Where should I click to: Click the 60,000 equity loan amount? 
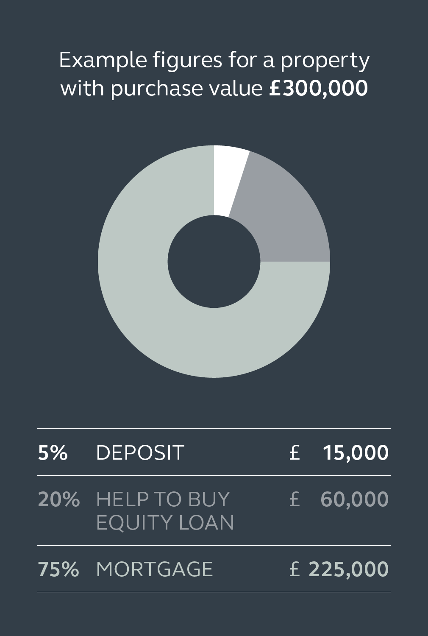tap(354, 499)
